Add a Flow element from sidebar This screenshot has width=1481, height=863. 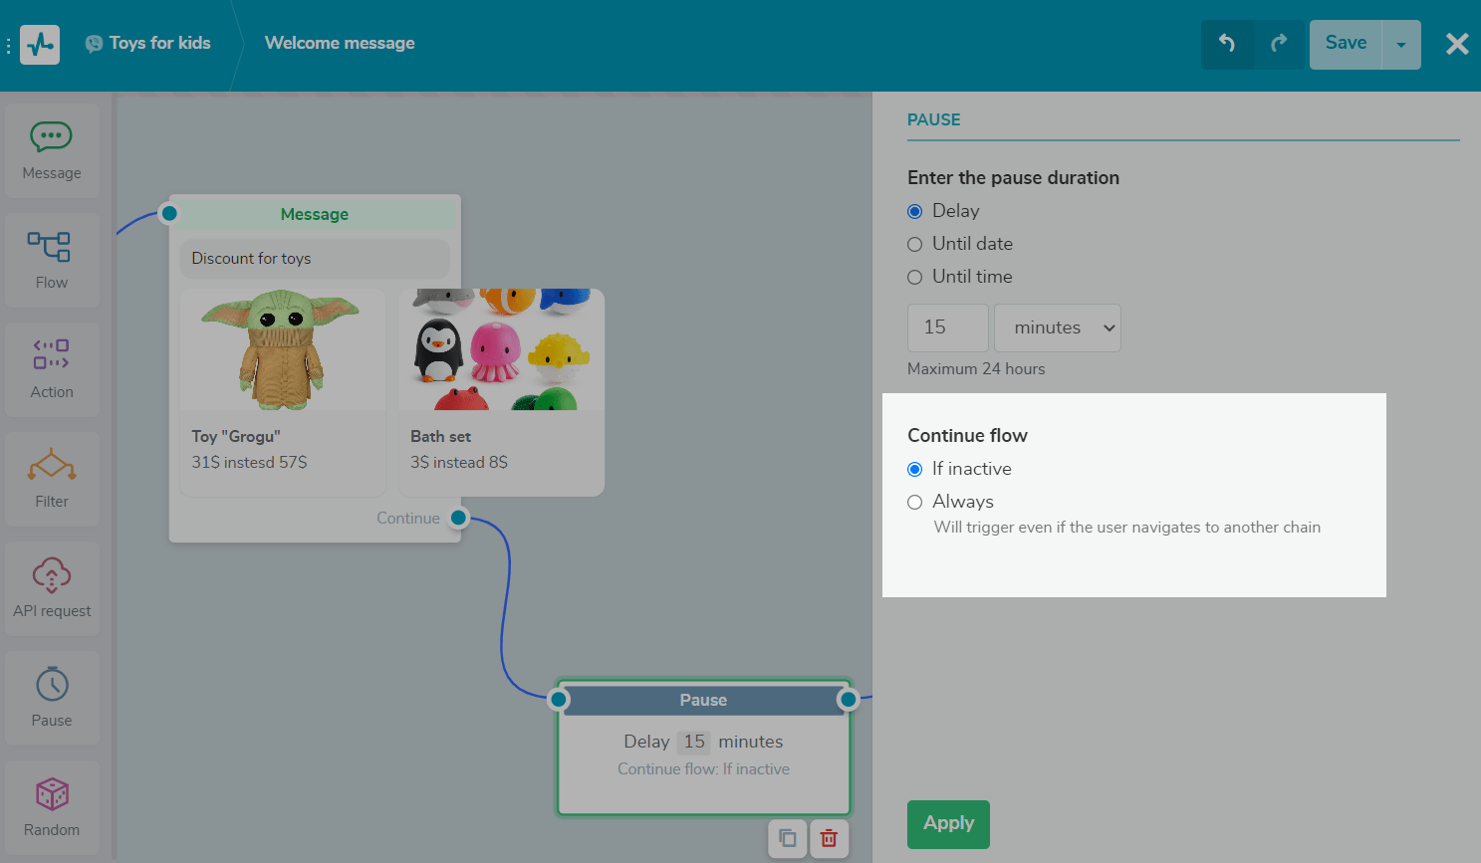click(52, 260)
